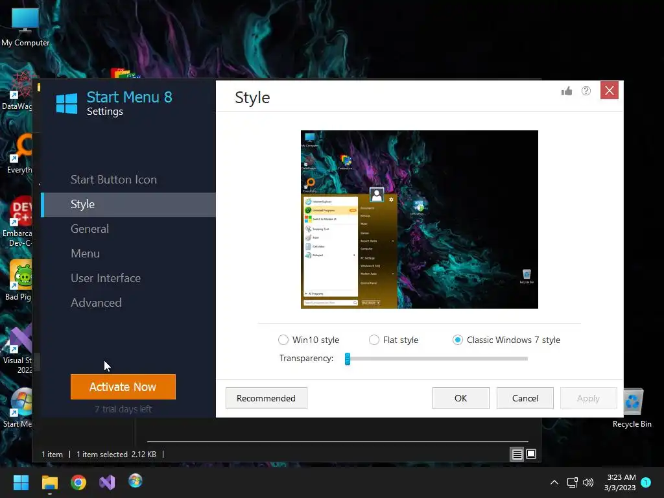Choose the Flat style option
Viewport: 664px width, 498px height.
point(374,340)
